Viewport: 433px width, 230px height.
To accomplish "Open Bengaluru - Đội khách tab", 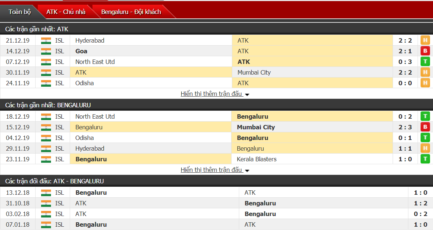I will 131,12.
